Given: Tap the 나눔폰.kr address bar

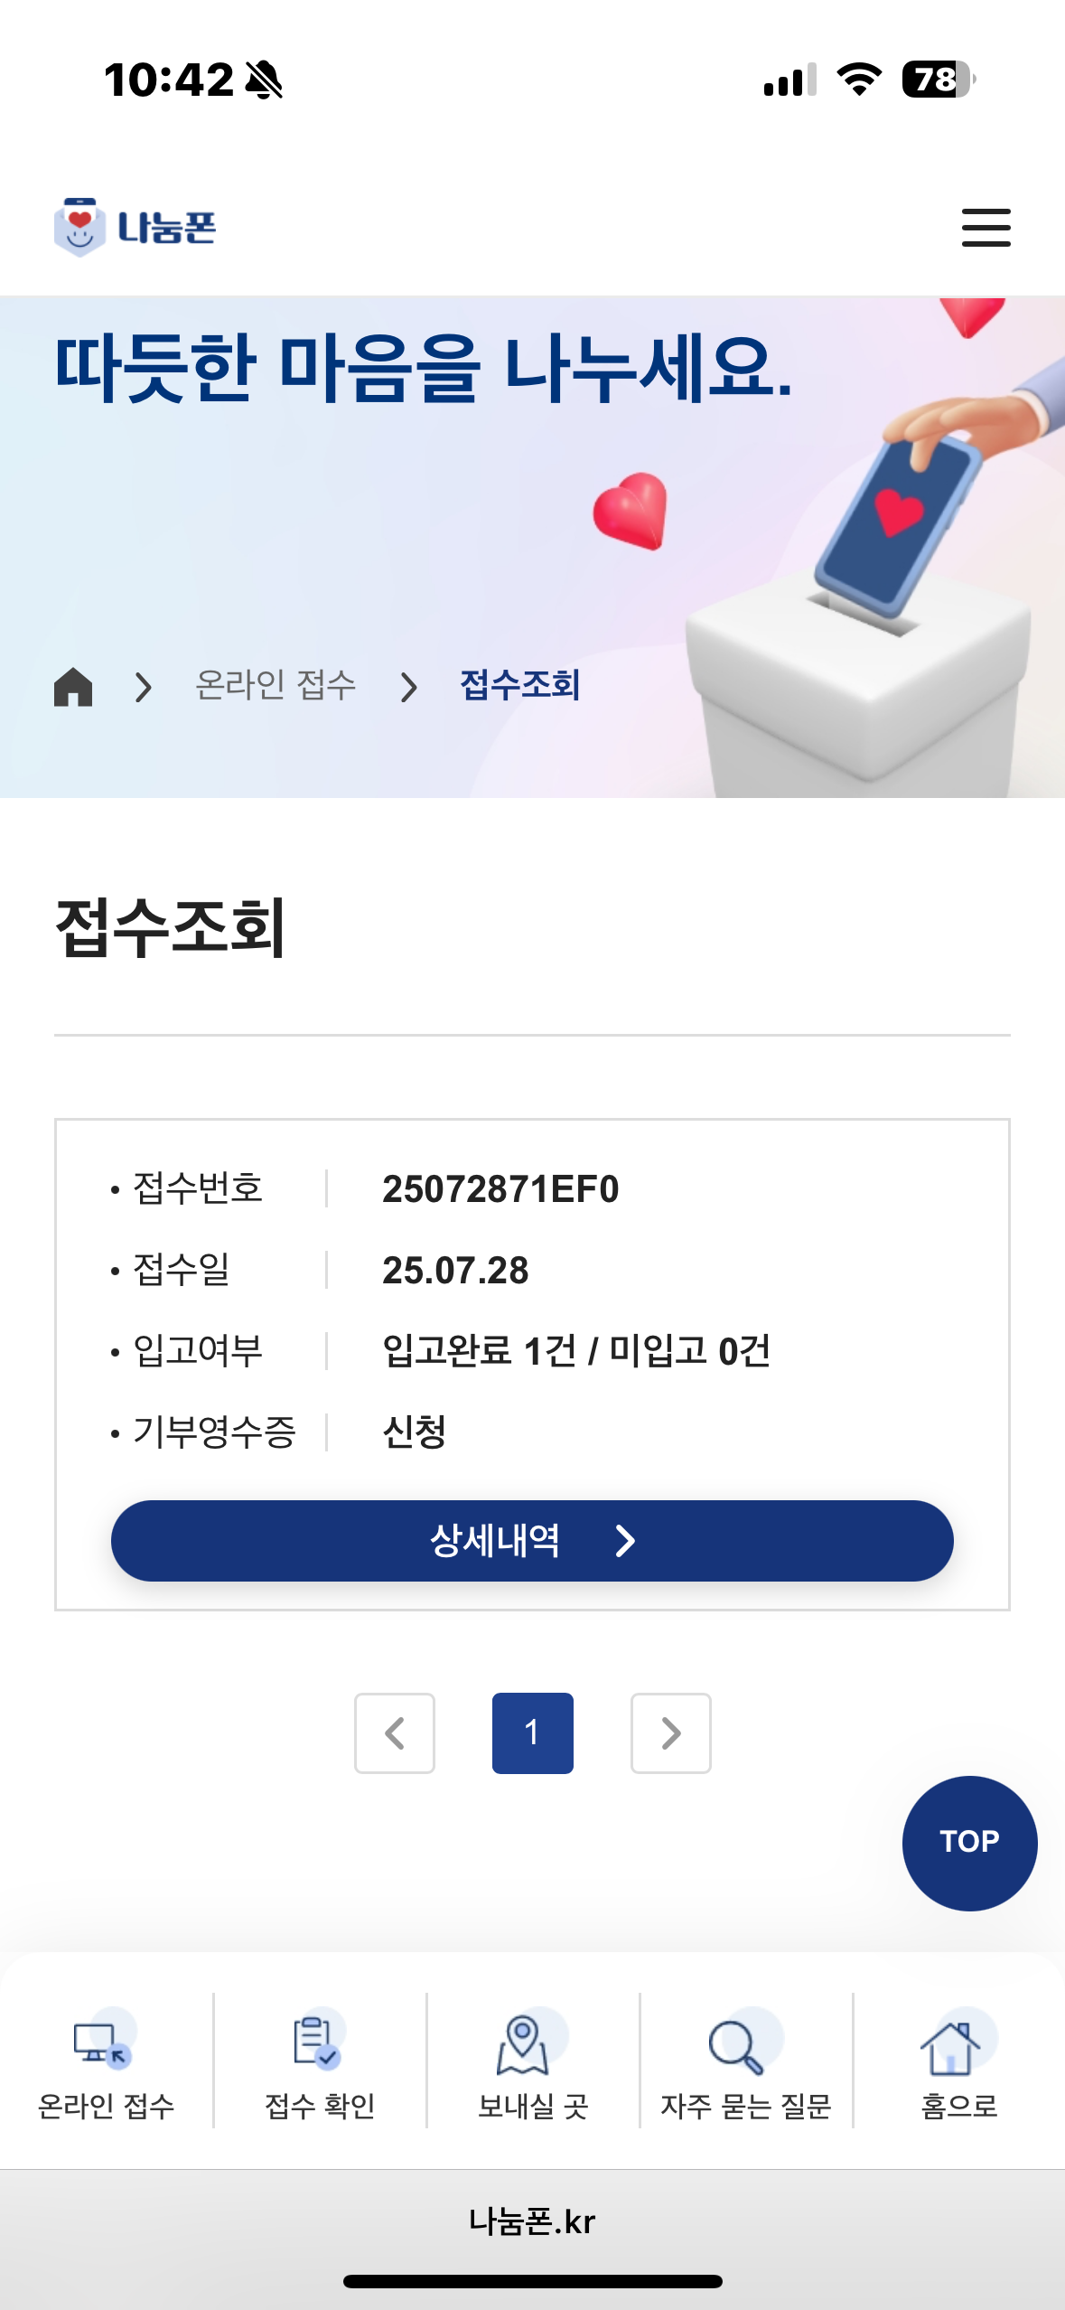Looking at the screenshot, I should coord(532,2221).
